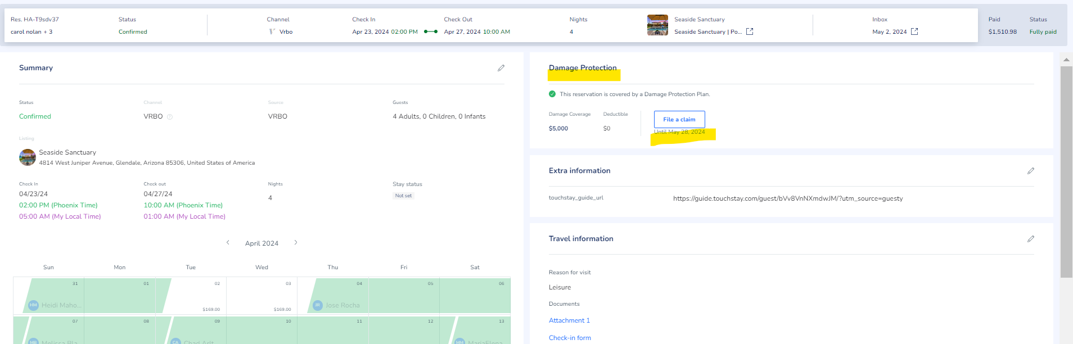The height and width of the screenshot is (344, 1073).
Task: Click the info icon next to VRBO channel
Action: click(x=170, y=117)
